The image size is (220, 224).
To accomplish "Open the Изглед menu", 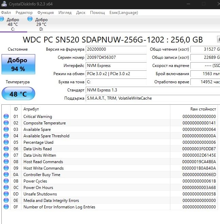I will [65, 13].
